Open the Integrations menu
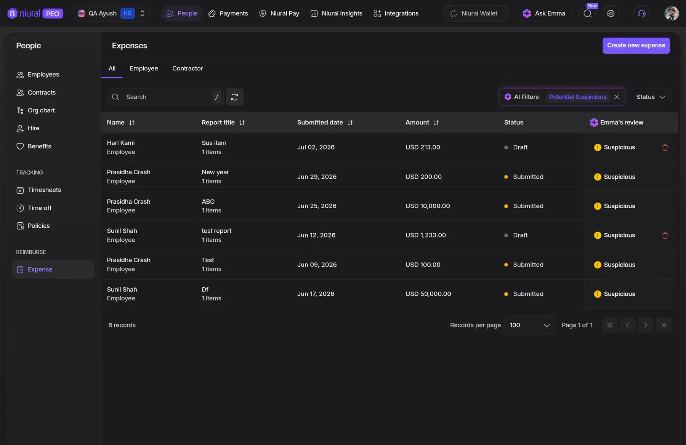This screenshot has height=445, width=686. (396, 13)
